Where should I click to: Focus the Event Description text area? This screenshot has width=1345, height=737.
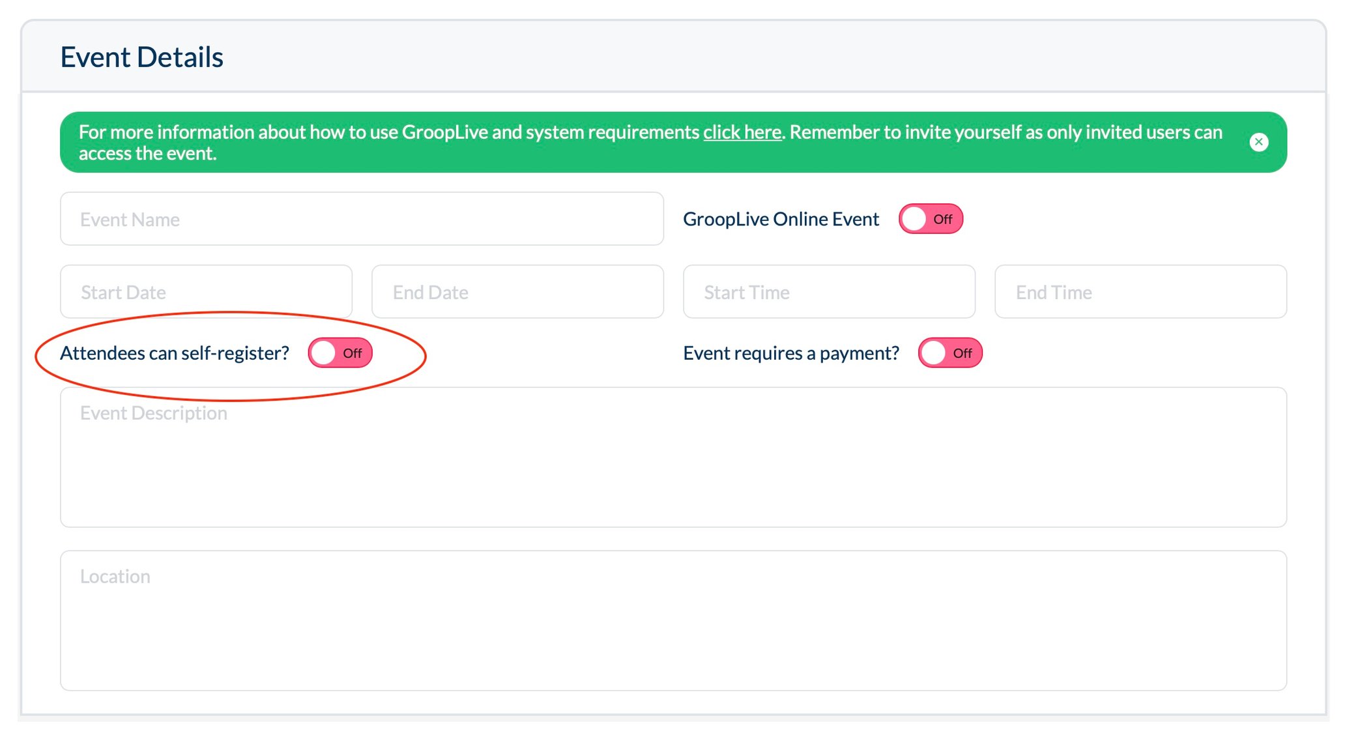pyautogui.click(x=673, y=457)
